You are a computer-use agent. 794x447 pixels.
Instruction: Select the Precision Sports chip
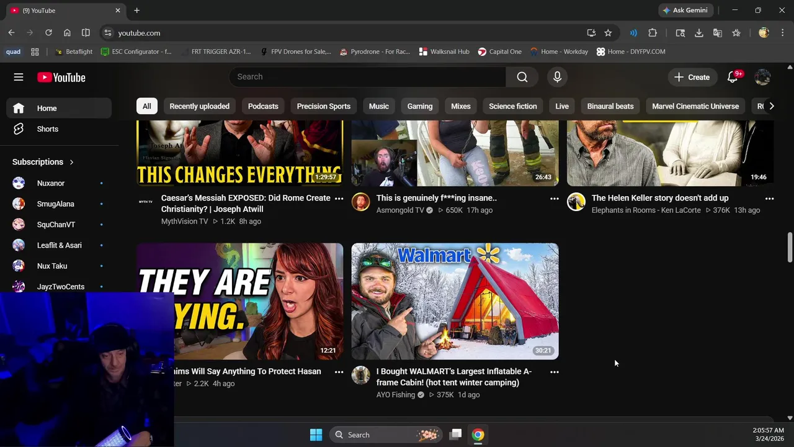(323, 106)
